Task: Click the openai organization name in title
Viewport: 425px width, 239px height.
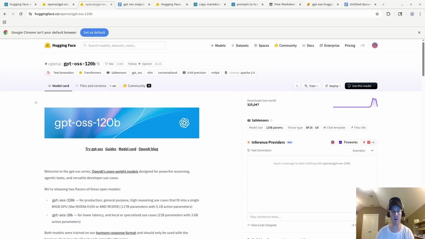Action: (x=55, y=64)
